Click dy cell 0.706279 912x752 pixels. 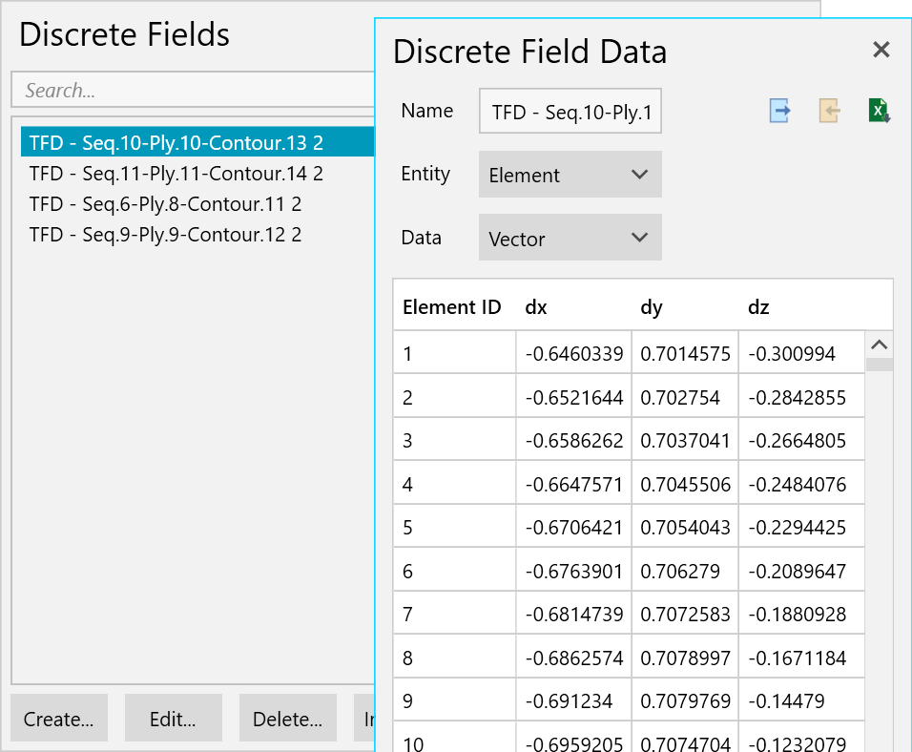685,571
